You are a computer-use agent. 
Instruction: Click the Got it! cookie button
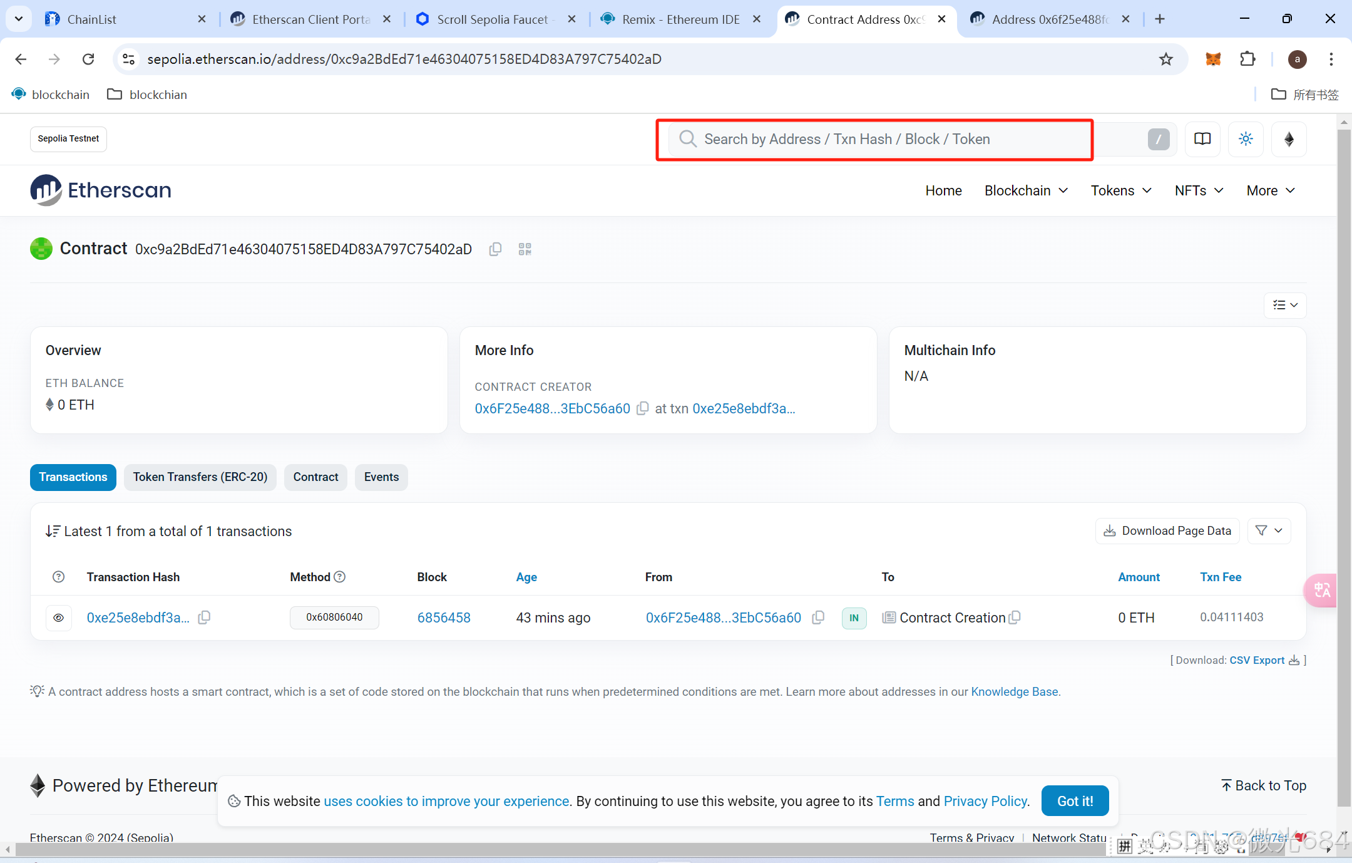(x=1075, y=800)
